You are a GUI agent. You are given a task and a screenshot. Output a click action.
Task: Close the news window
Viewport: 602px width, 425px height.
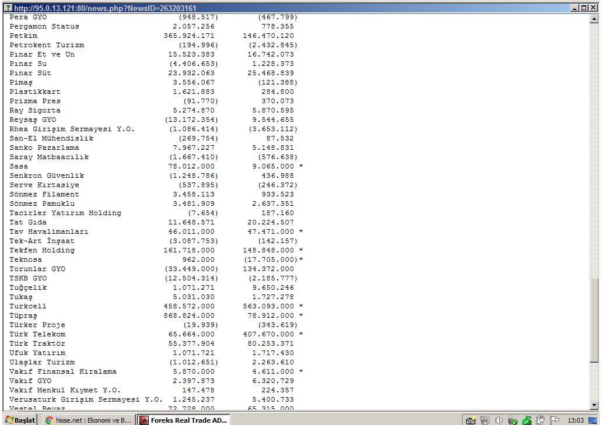click(x=593, y=8)
